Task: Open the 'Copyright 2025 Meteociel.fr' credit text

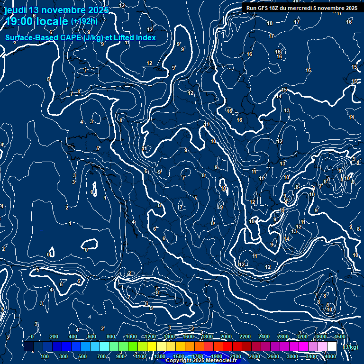Action: pyautogui.click(x=201, y=360)
